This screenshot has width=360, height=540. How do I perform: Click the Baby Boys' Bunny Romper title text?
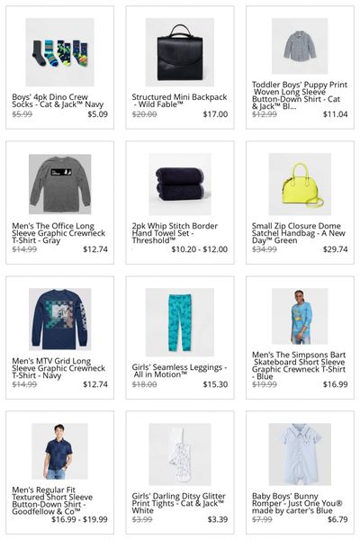pos(297,503)
